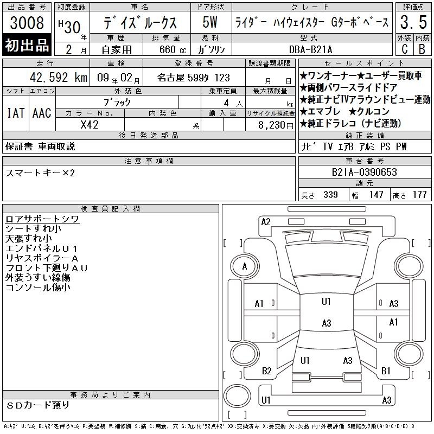Select the interior grade B cell
This screenshot has height=434, width=434.
pos(422,49)
